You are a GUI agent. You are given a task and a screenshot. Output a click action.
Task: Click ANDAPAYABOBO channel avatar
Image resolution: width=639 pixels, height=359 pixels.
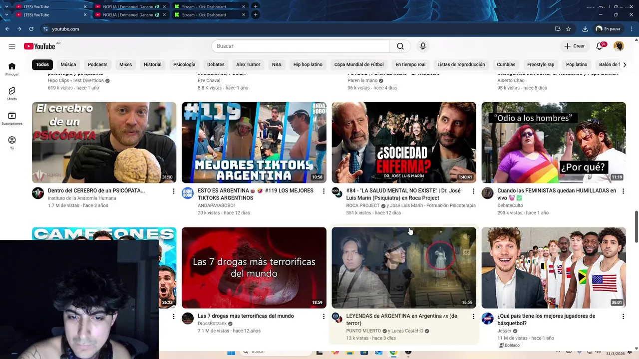[x=188, y=193]
